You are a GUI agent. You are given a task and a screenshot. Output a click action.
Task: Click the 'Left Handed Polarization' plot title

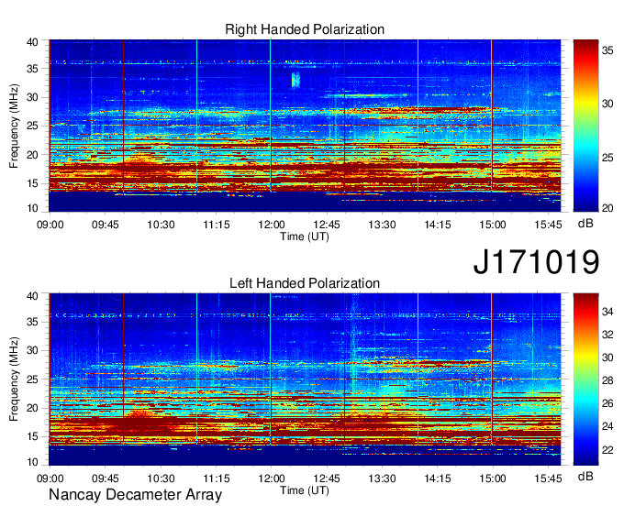pyautogui.click(x=305, y=283)
